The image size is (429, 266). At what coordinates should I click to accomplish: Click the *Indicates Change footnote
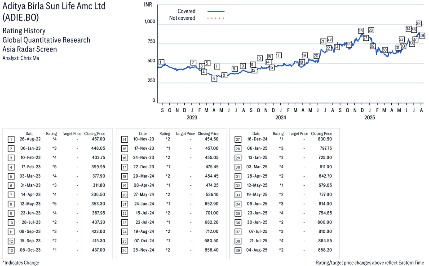(21, 263)
